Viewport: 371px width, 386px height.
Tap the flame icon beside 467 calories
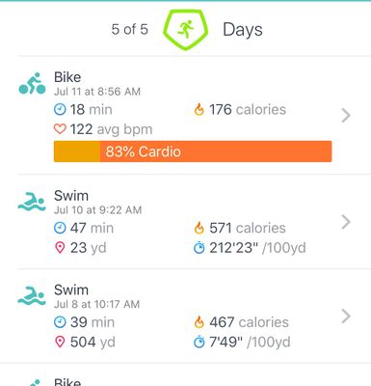click(199, 322)
